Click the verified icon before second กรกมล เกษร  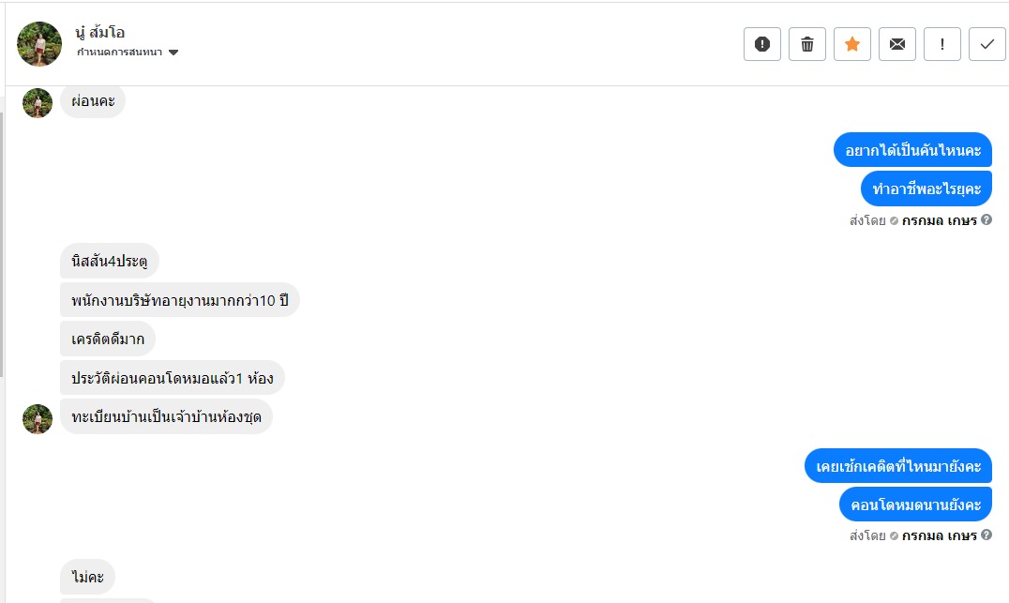pyautogui.click(x=894, y=536)
